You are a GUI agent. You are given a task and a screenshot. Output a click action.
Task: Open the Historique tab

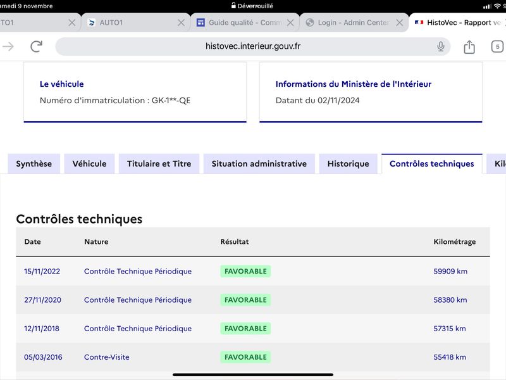(x=349, y=164)
